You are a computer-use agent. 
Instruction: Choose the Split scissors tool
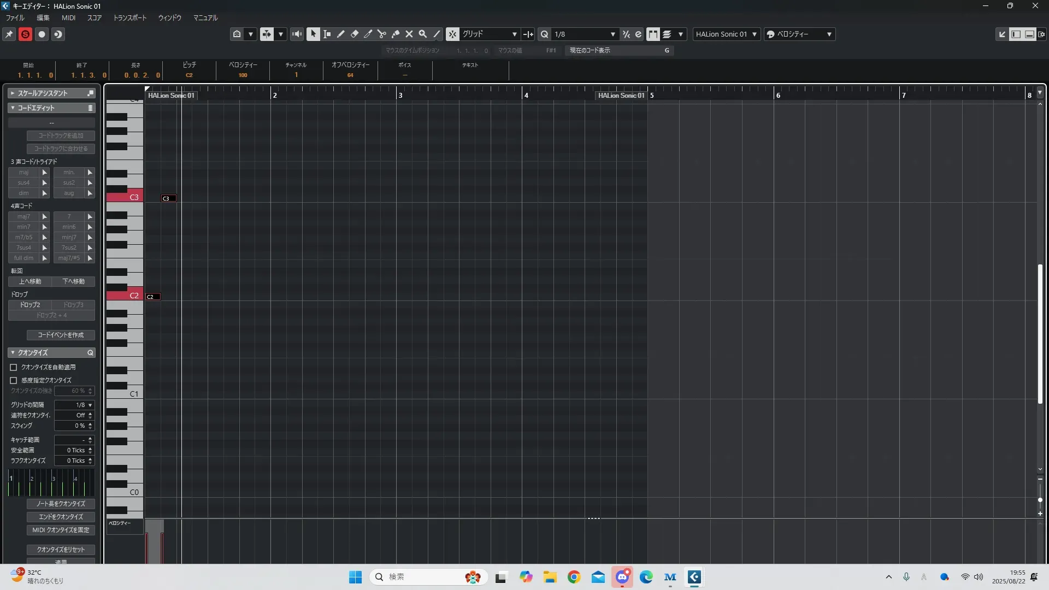point(382,34)
